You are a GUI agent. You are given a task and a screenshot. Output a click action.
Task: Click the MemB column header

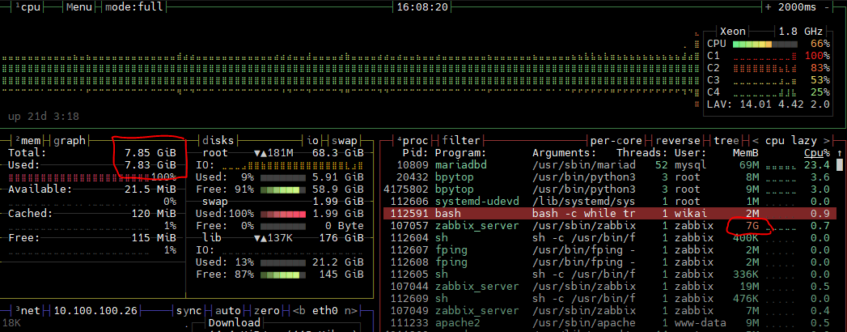(x=746, y=153)
